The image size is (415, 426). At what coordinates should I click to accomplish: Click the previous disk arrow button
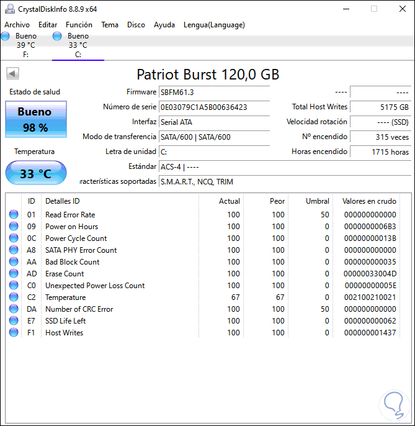(x=12, y=73)
